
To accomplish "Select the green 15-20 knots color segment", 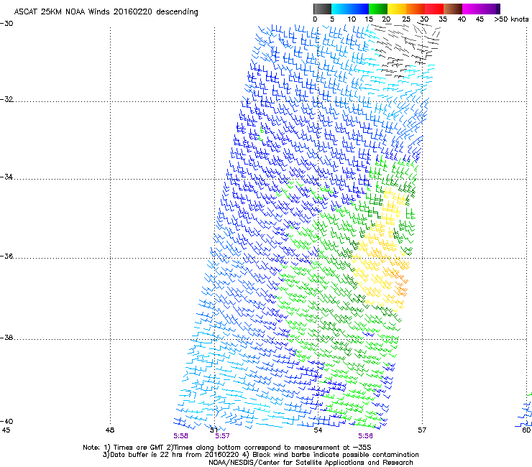I will click(x=378, y=9).
